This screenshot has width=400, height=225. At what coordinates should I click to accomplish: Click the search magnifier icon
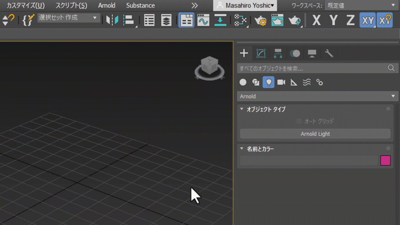tap(391, 68)
